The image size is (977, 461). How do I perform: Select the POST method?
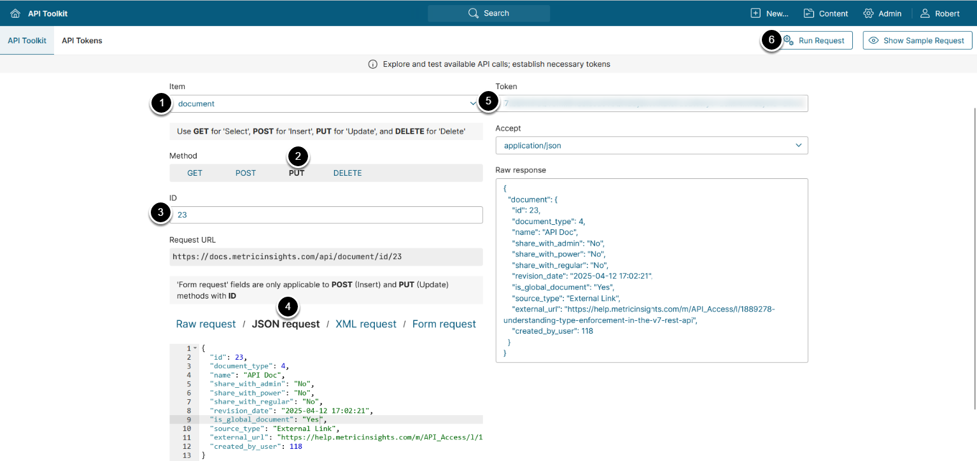(x=246, y=173)
